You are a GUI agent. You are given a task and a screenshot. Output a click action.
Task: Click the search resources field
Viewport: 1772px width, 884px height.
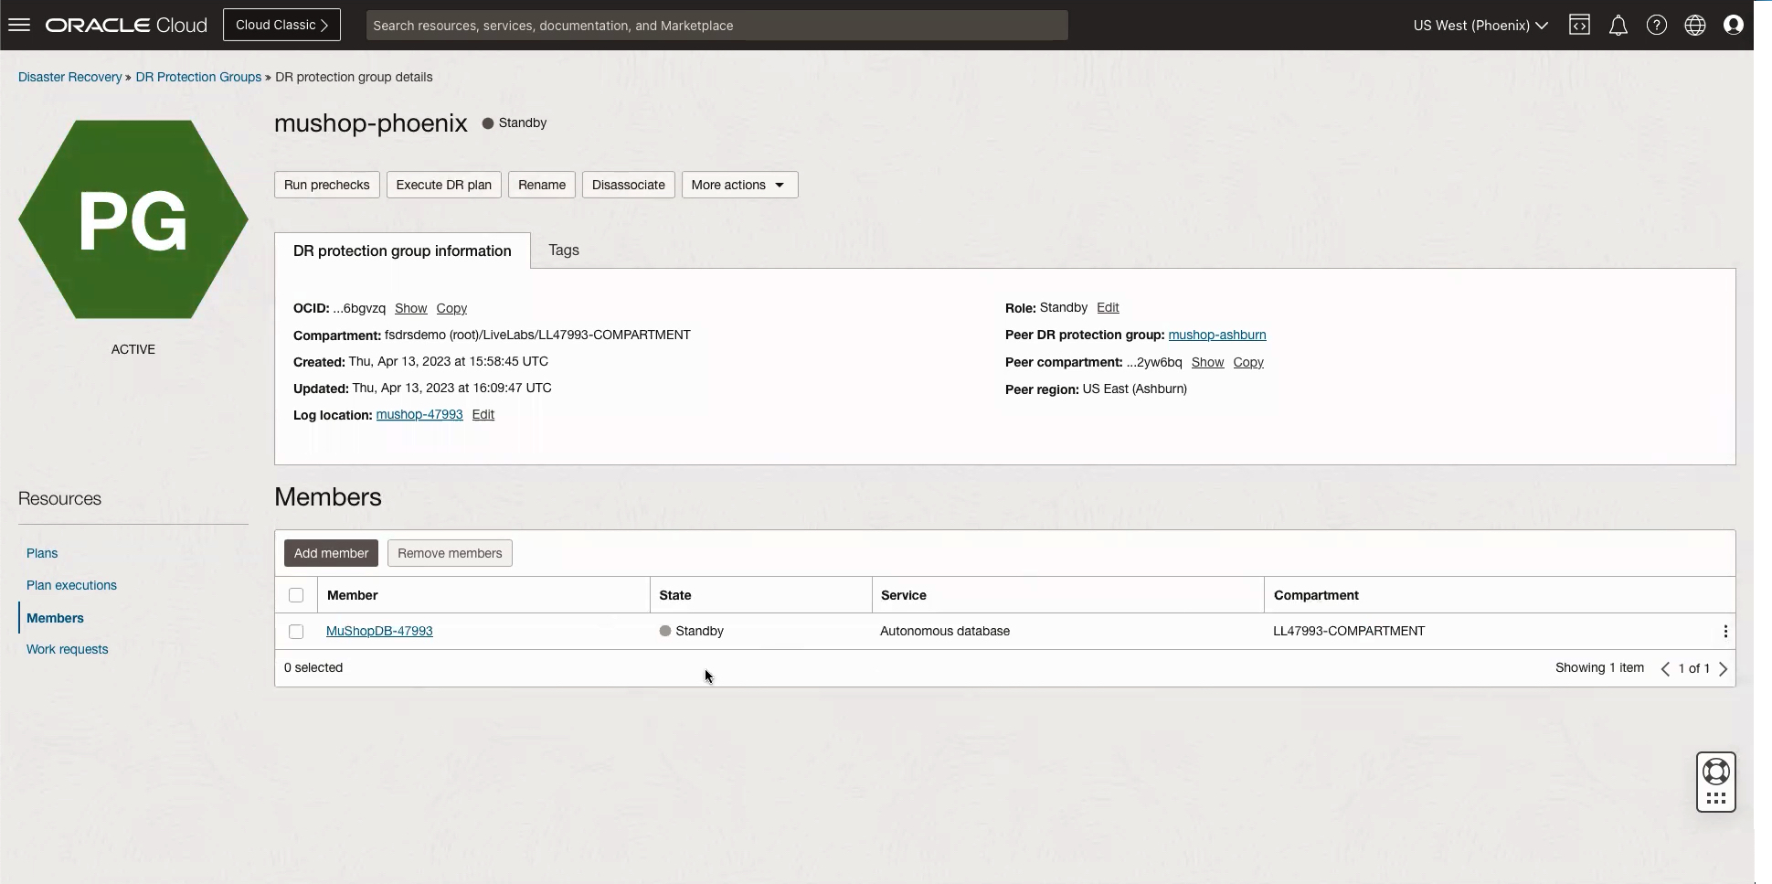tap(716, 25)
